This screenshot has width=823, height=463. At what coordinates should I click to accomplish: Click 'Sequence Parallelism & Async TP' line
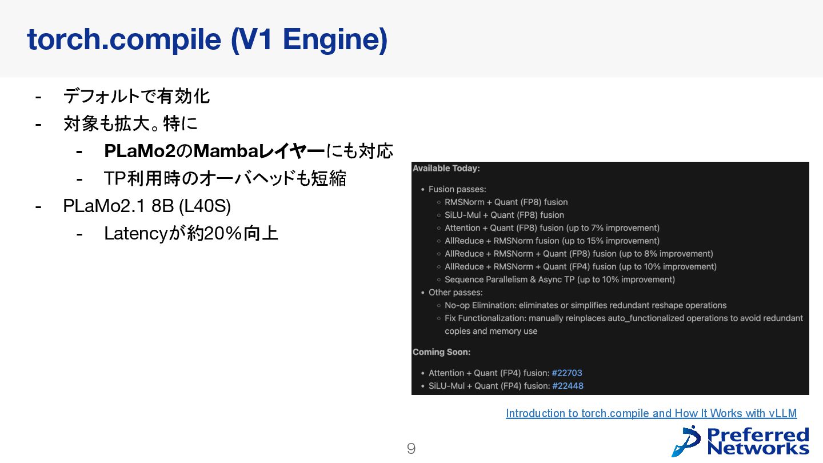click(x=560, y=280)
